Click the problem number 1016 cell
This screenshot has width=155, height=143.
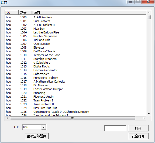[x=23, y=78]
